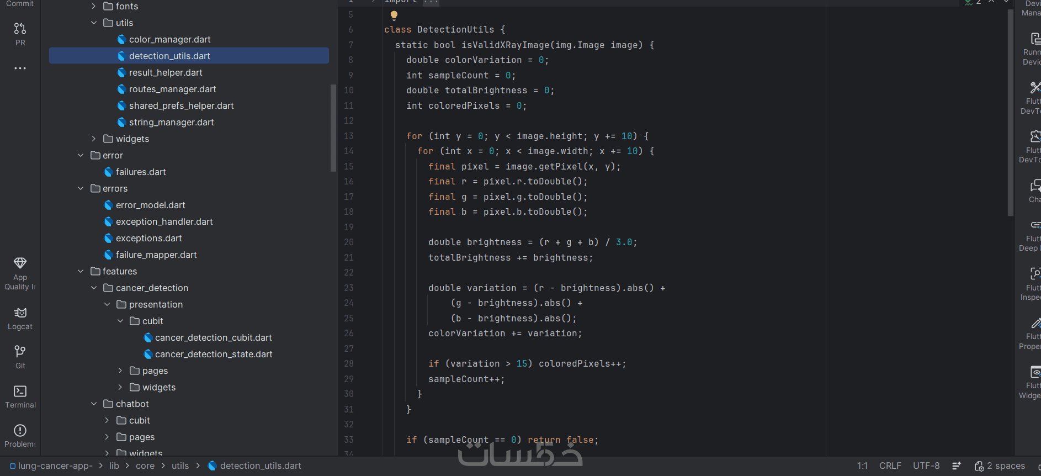1041x476 pixels.
Task: Click the project tree vertical scrollbar
Action: tap(333, 128)
